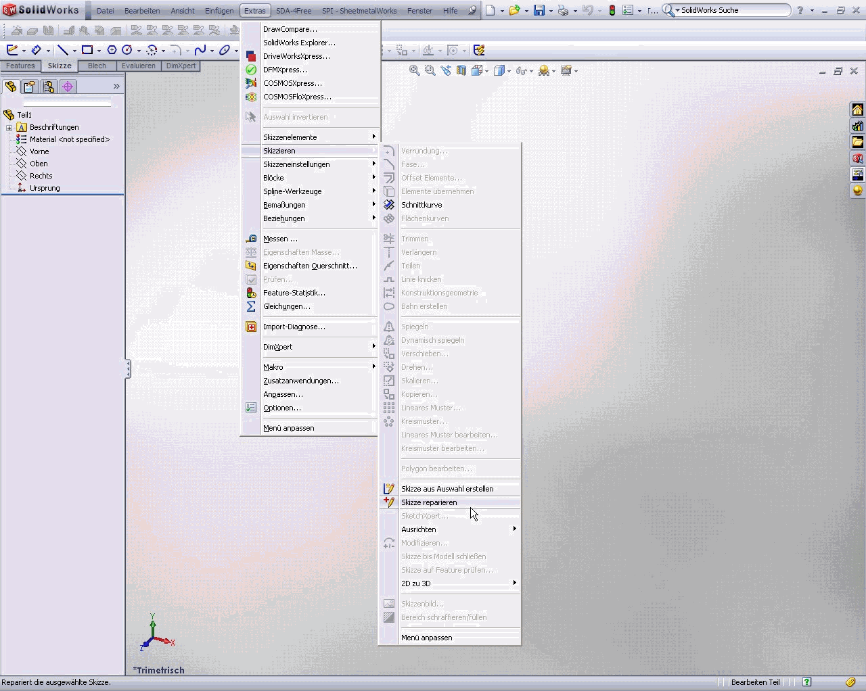
Task: Open the Ausrichten submenu
Action: coord(450,529)
